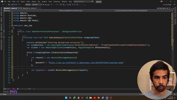The image size is (177, 100).
Task: Switch to the WeatherFor...troller.cs tab
Action: tap(30, 8)
